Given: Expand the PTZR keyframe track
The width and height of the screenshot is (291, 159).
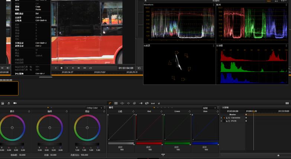Looking at the screenshot, I should (221, 121).
